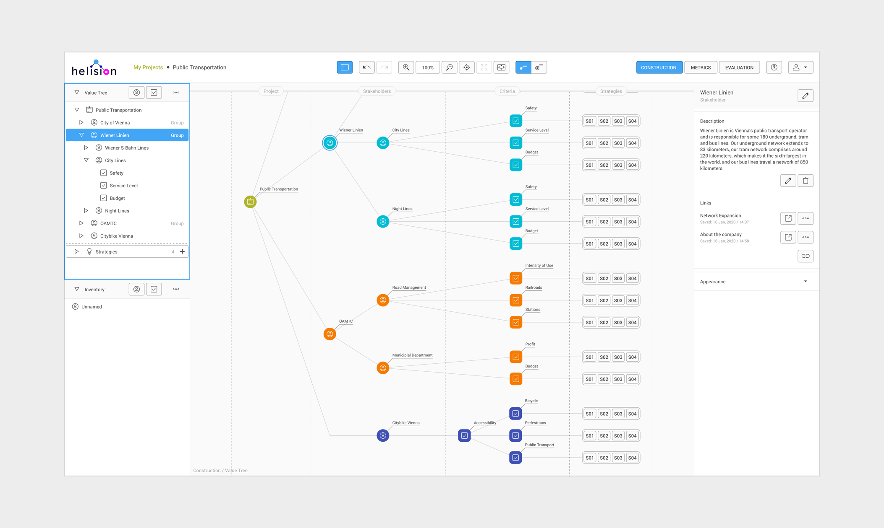Zoom out with the magnifier minus icon
884x528 pixels.
[449, 67]
